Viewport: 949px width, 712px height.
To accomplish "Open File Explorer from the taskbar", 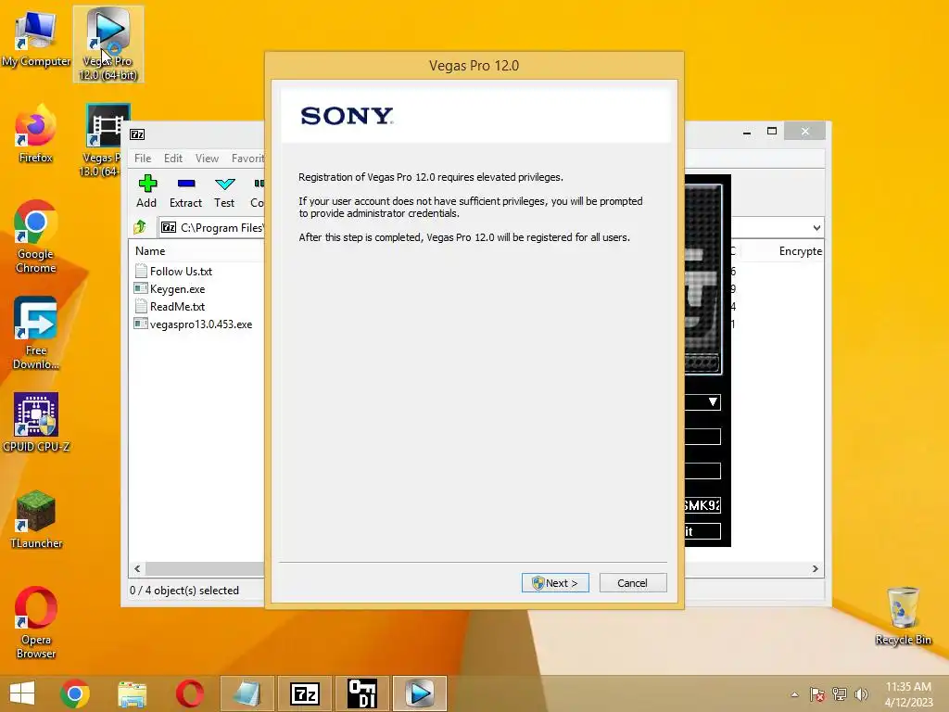I will [x=132, y=693].
